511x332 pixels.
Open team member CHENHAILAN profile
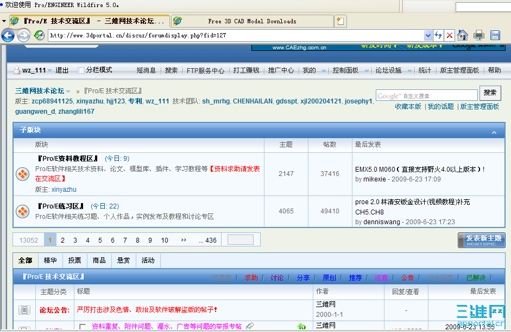(x=253, y=101)
